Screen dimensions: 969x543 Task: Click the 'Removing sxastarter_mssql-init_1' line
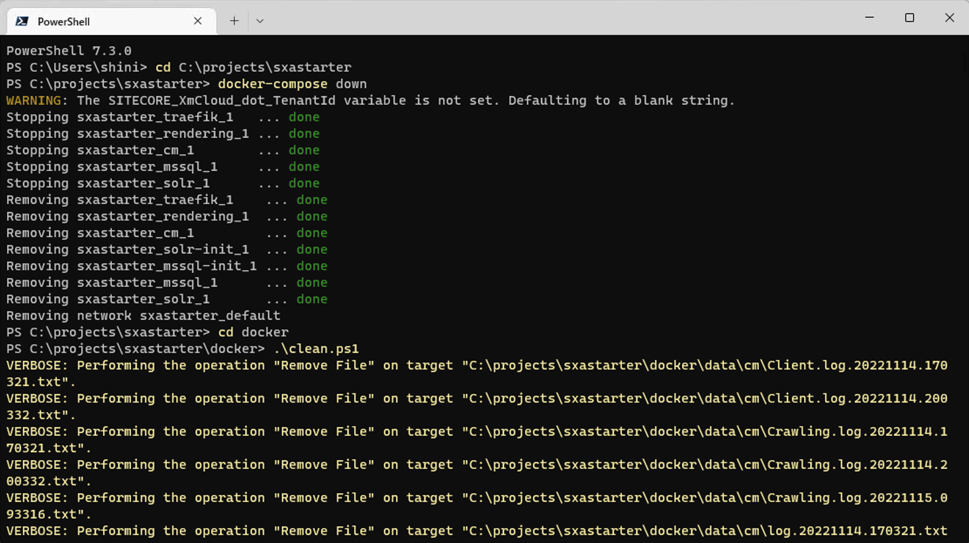[167, 266]
